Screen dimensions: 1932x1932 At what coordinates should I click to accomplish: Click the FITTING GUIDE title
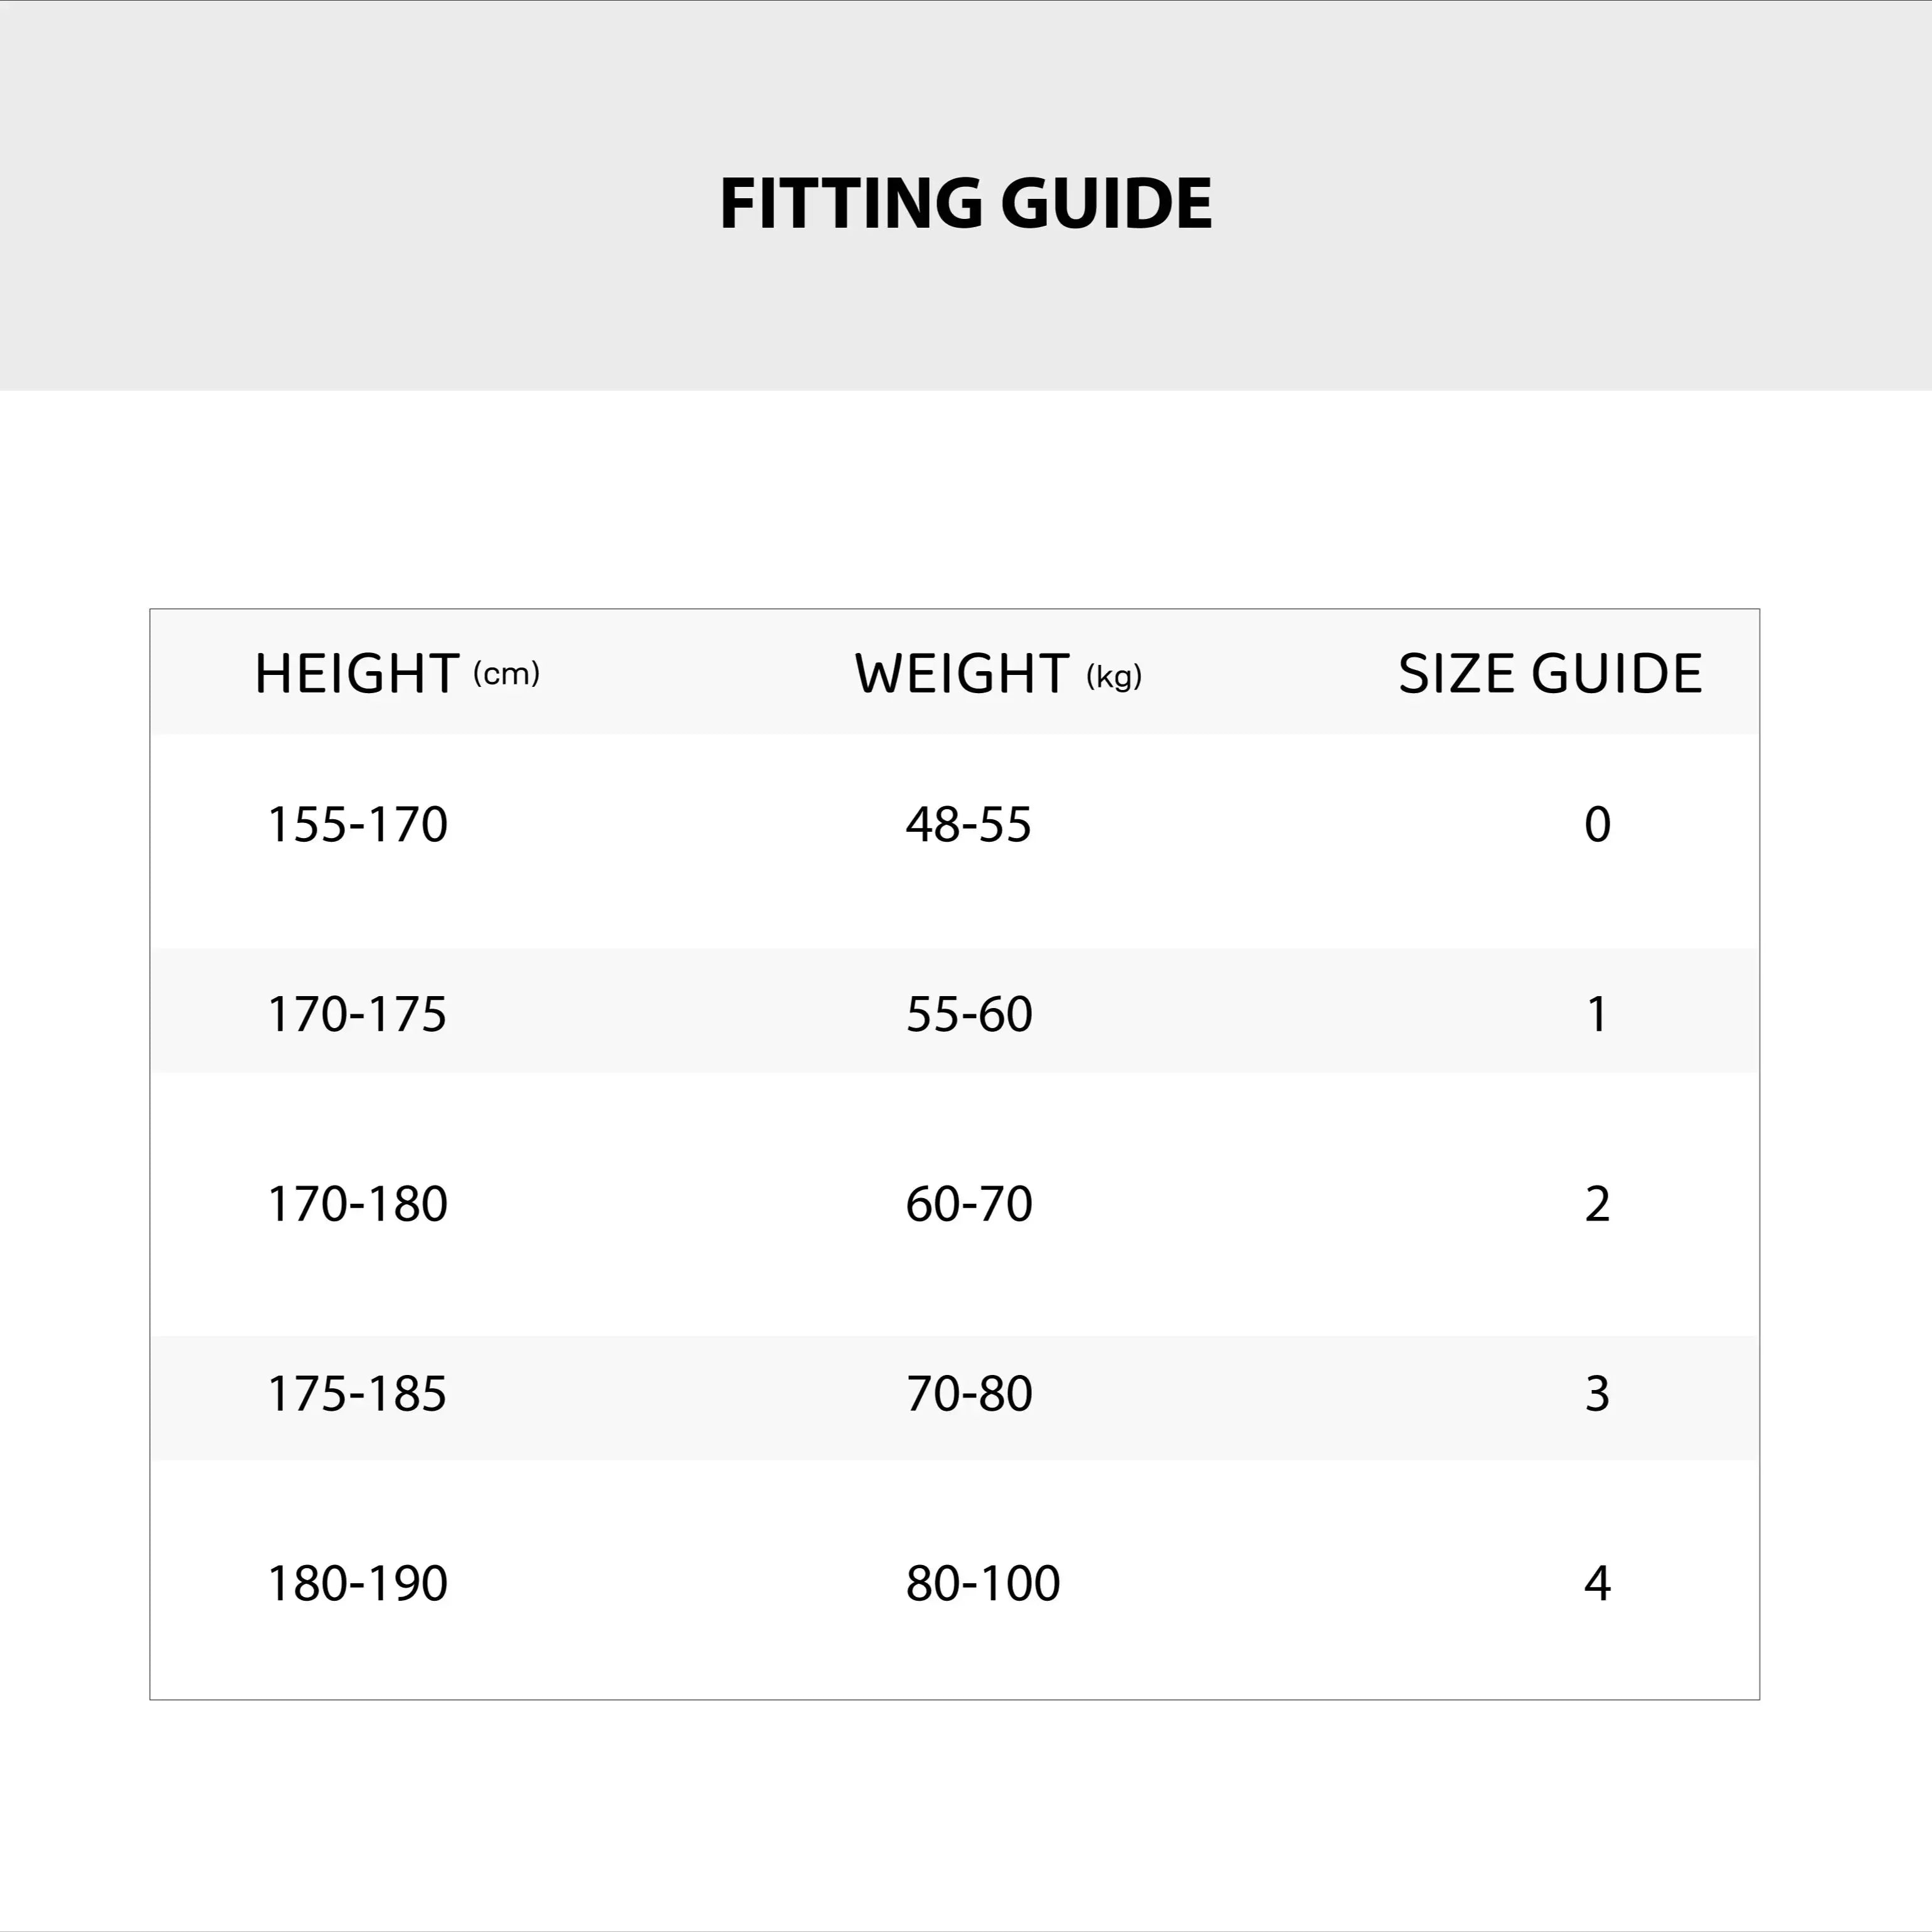[965, 203]
